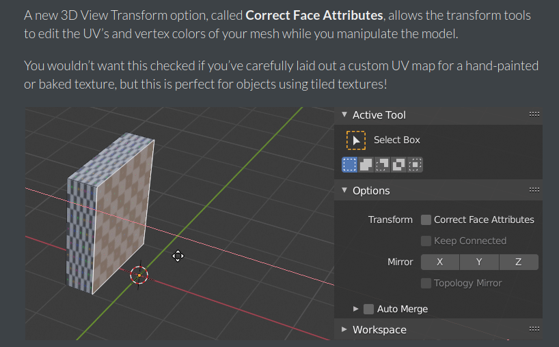Collapse the Active Tool panel
This screenshot has height=347, width=559.
tap(344, 115)
